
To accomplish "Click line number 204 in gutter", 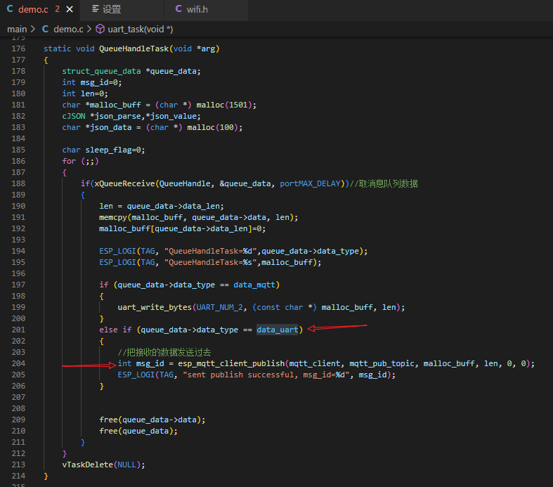I will pos(18,363).
